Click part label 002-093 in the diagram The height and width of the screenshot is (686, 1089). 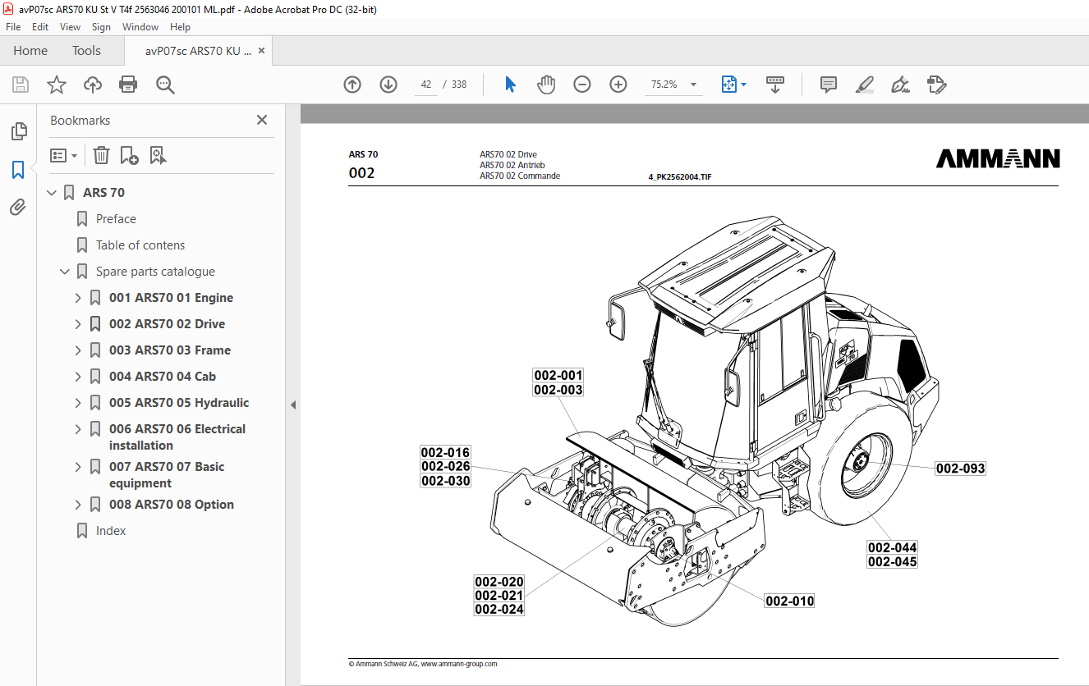click(960, 469)
